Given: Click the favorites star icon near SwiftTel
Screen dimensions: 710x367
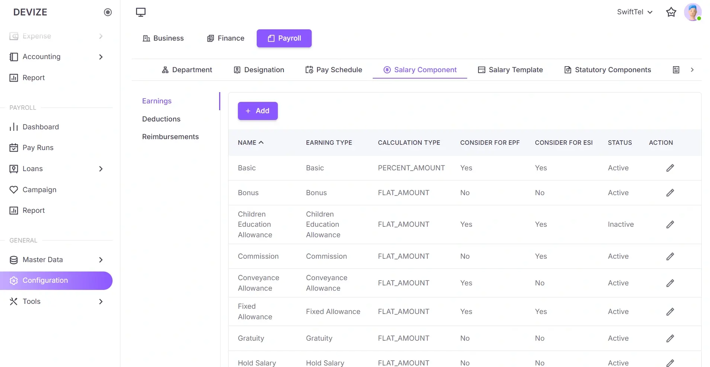Looking at the screenshot, I should (x=671, y=12).
